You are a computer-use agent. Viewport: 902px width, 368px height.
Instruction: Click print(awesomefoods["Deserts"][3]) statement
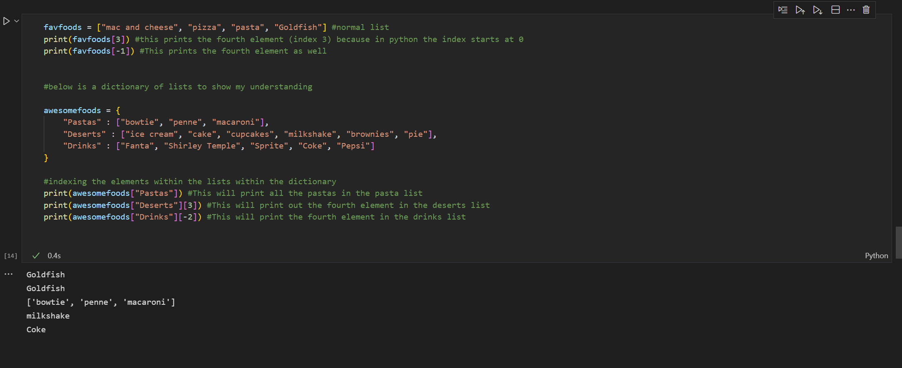123,205
